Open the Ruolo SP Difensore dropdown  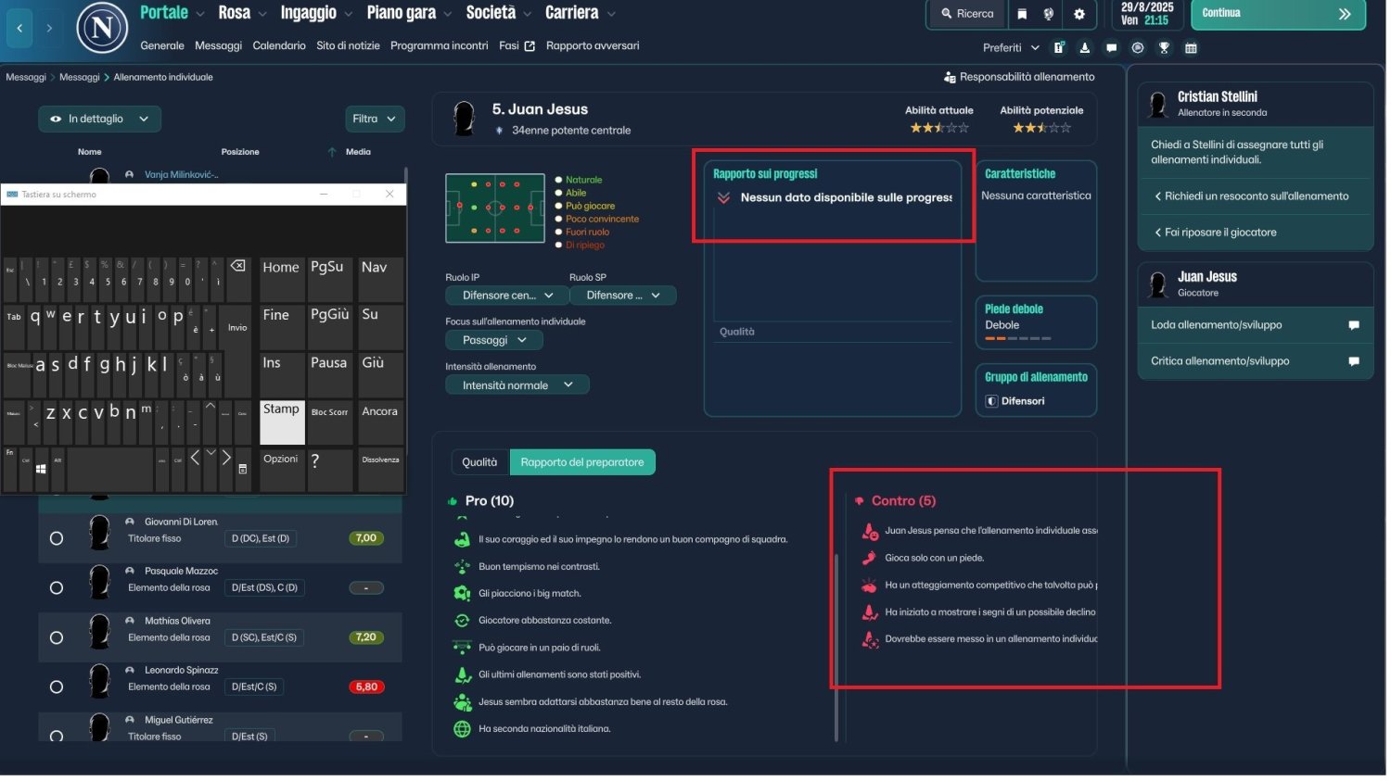pos(624,296)
